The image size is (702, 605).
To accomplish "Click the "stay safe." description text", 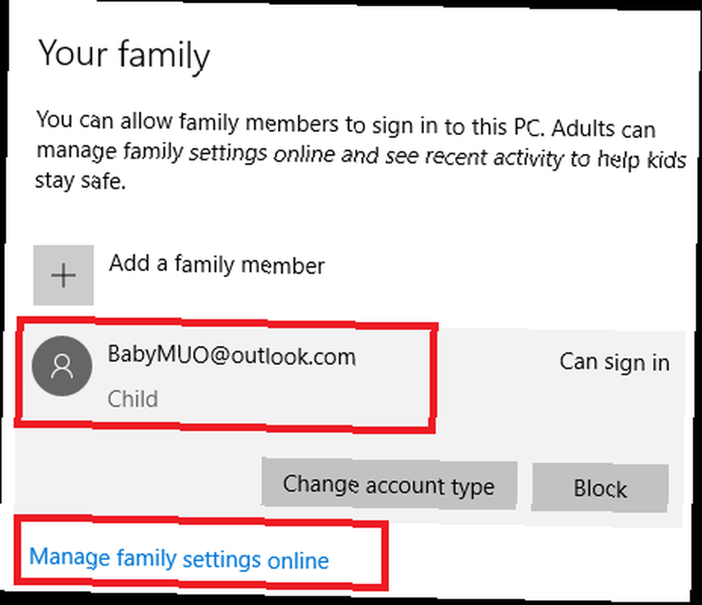I will tap(80, 181).
